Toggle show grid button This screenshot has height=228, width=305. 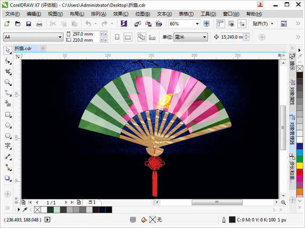point(231,24)
